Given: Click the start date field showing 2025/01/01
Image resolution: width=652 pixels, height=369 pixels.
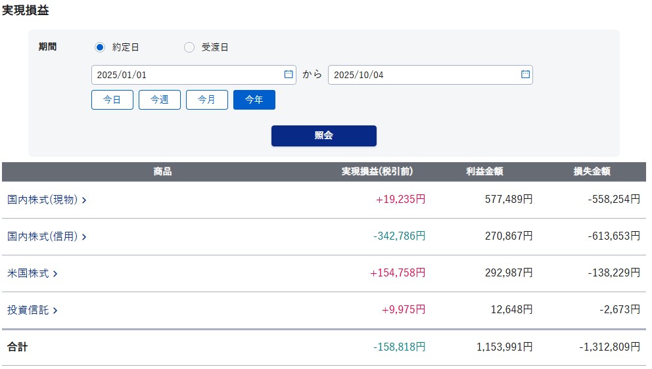Looking at the screenshot, I should [x=186, y=75].
